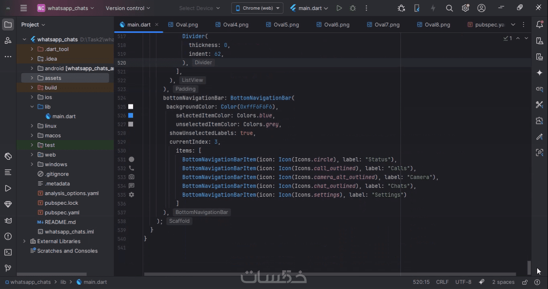Open the Project tool window folder icon

(8, 24)
